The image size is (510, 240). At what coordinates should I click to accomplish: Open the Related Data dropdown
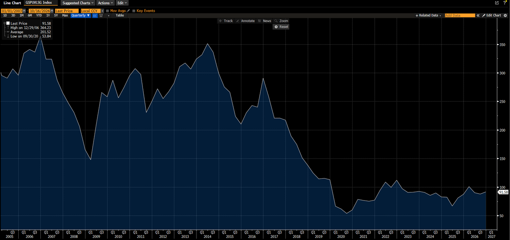(428, 15)
